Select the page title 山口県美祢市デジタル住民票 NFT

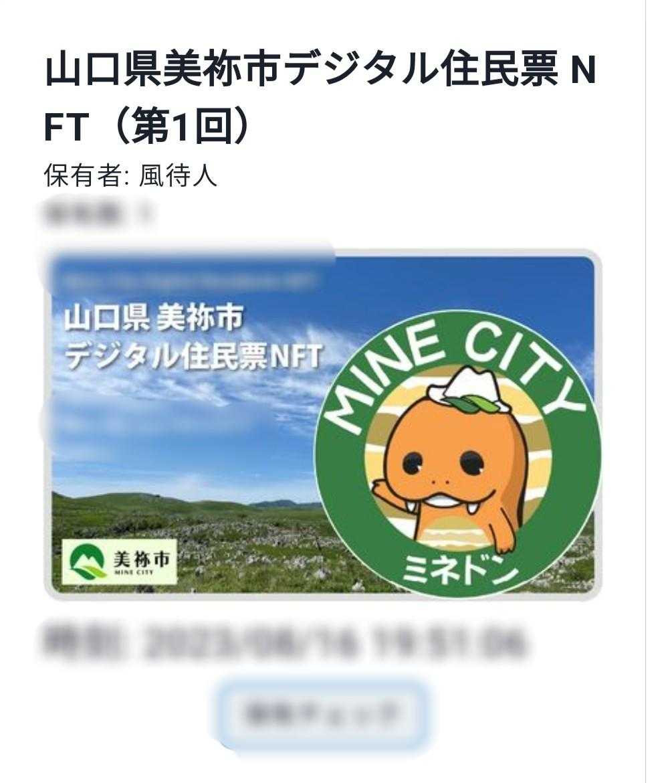point(319,98)
